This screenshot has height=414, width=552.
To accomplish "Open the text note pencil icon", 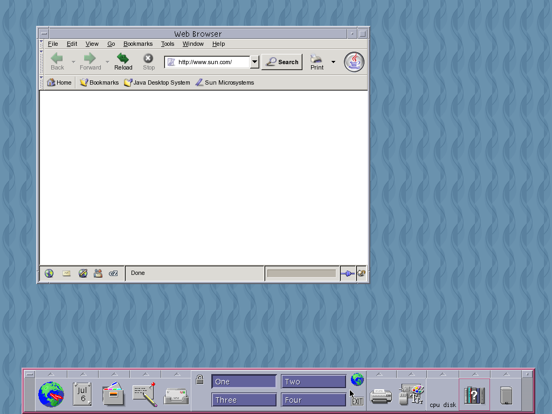I will click(145, 394).
